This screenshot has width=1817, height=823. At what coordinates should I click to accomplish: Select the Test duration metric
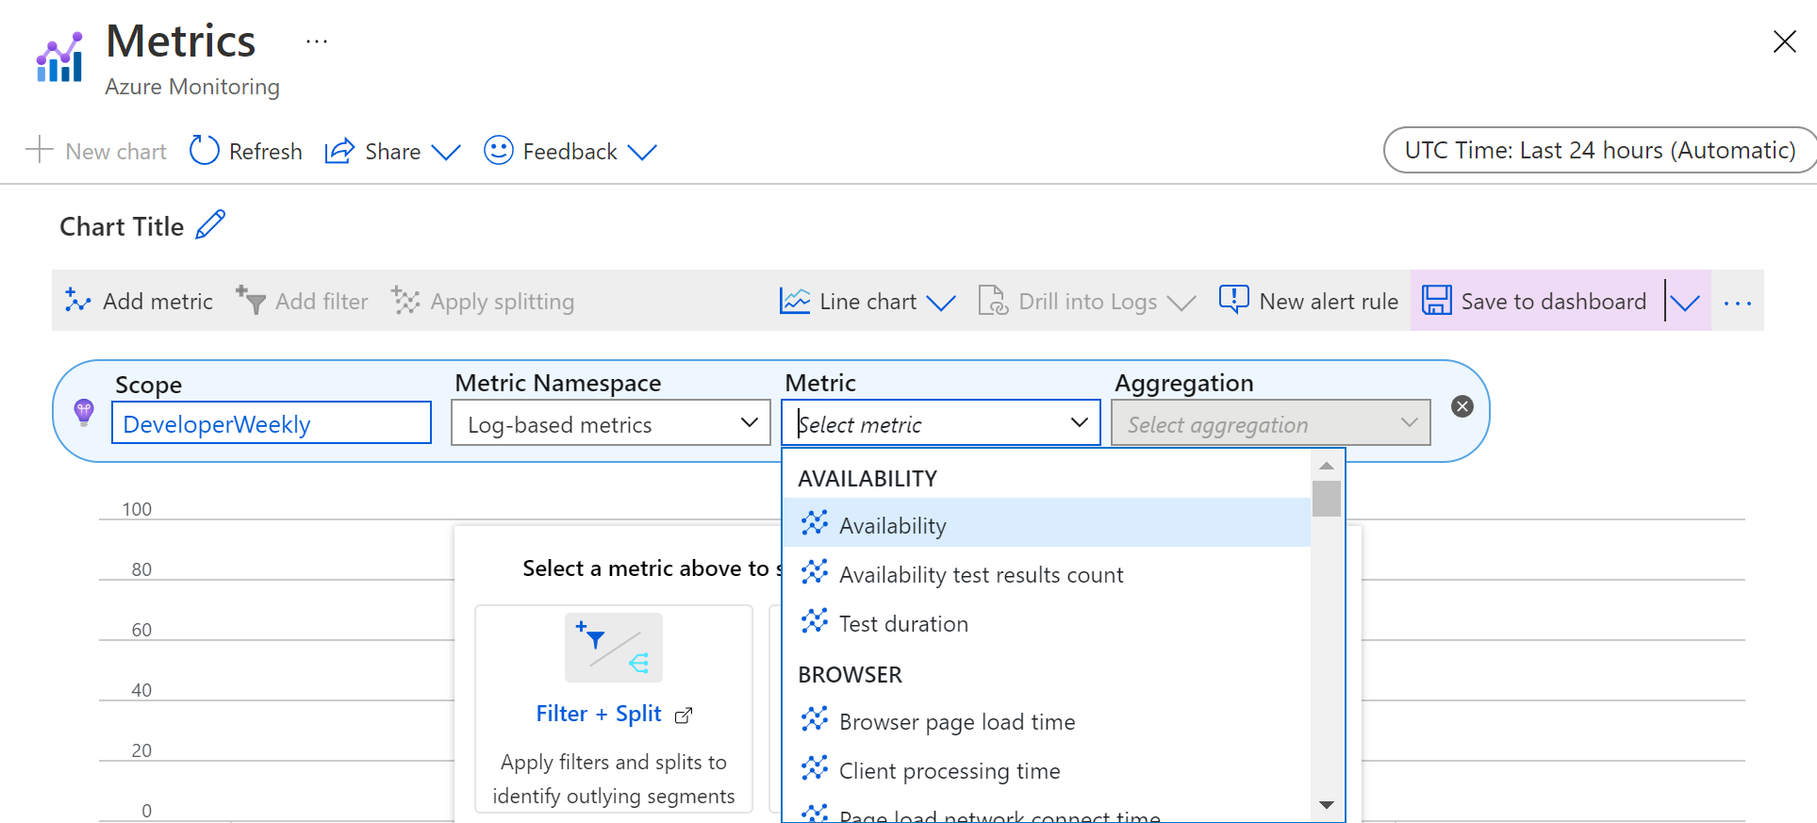coord(1047,621)
